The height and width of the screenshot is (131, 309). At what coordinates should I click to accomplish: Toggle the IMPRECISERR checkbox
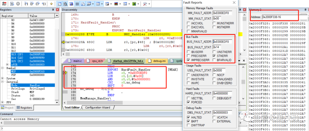(189, 60)
